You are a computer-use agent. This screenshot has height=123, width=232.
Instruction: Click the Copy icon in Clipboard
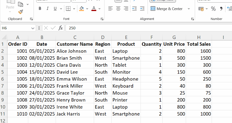point(20,4)
